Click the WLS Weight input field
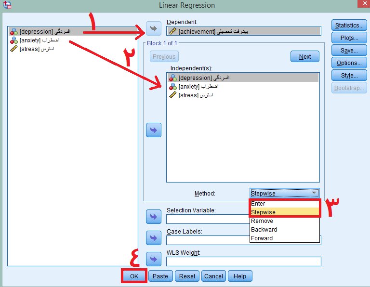 (243, 261)
